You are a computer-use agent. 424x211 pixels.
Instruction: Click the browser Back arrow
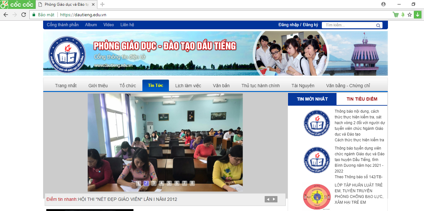tap(6, 15)
